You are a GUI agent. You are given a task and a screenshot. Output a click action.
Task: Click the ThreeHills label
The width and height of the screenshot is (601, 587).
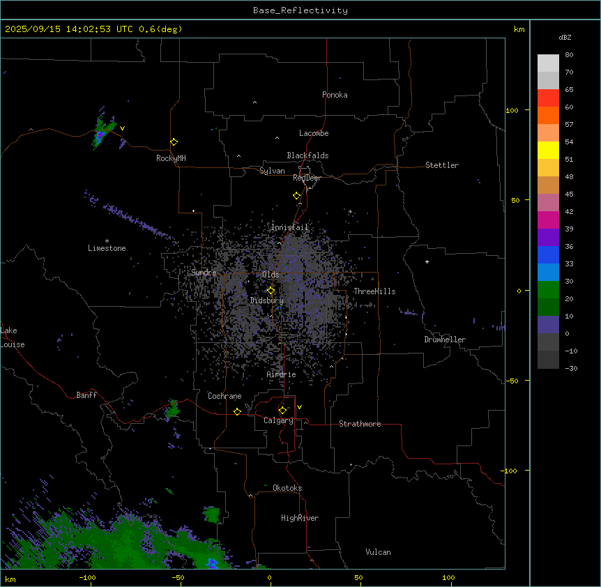point(374,291)
